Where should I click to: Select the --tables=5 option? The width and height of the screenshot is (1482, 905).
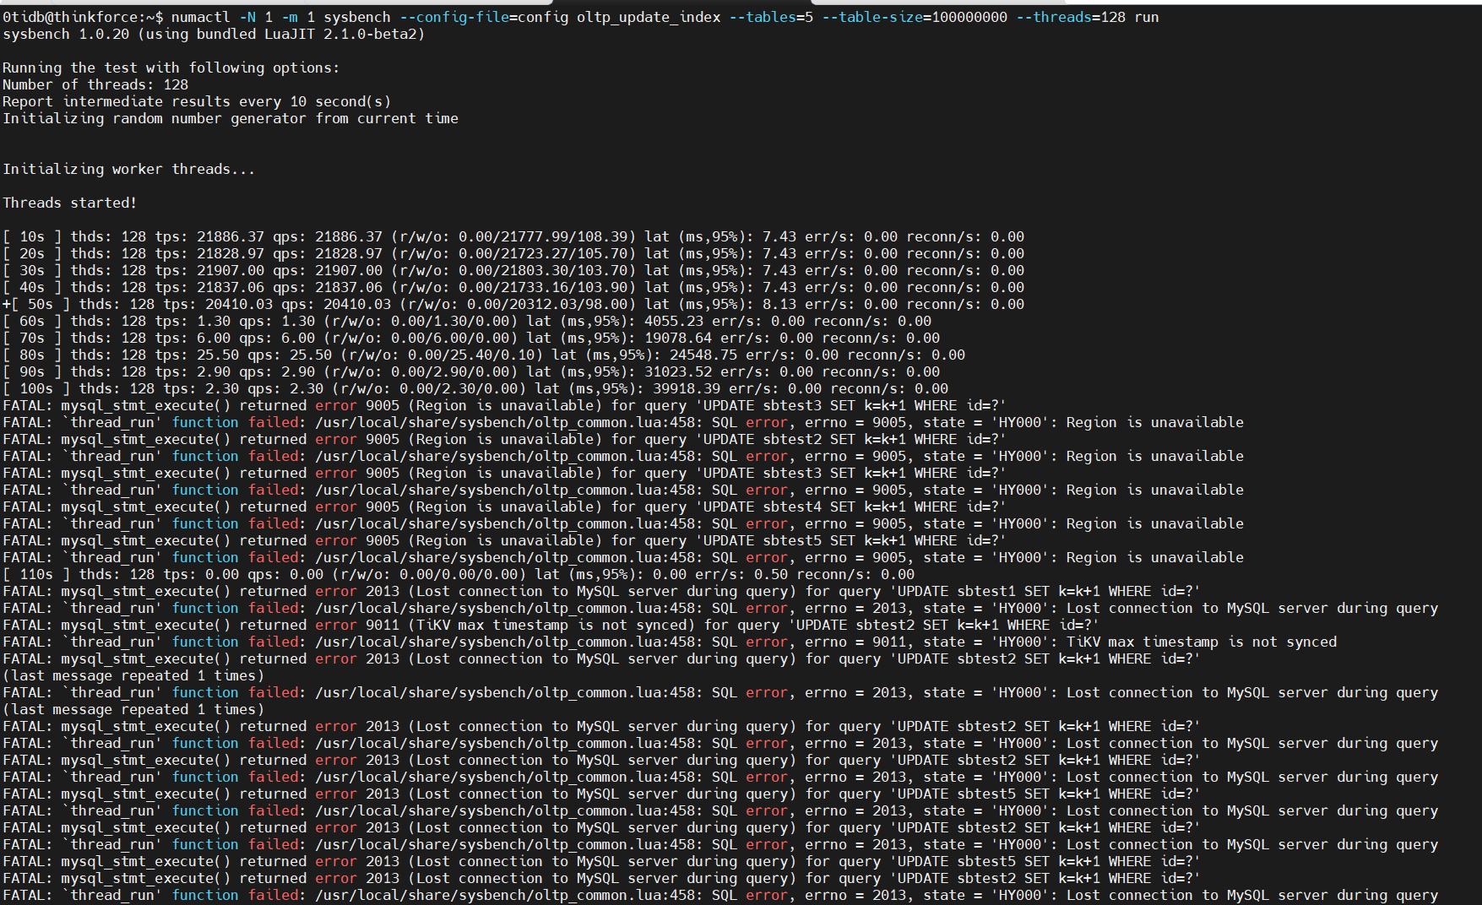click(771, 17)
